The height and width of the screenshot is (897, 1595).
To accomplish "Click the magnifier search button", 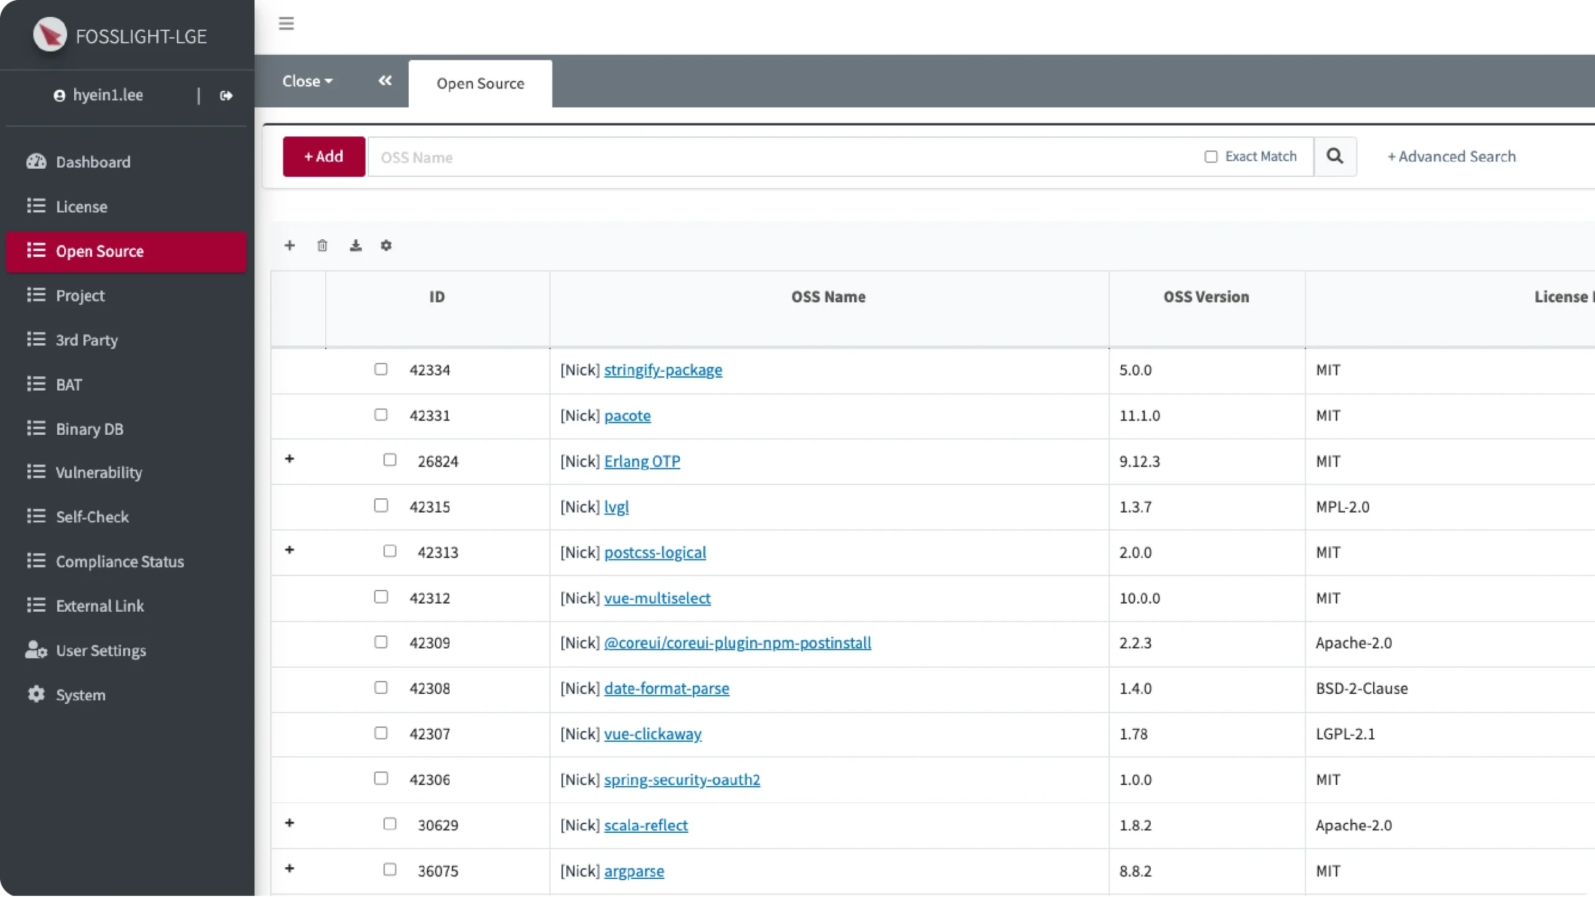I will pyautogui.click(x=1335, y=156).
